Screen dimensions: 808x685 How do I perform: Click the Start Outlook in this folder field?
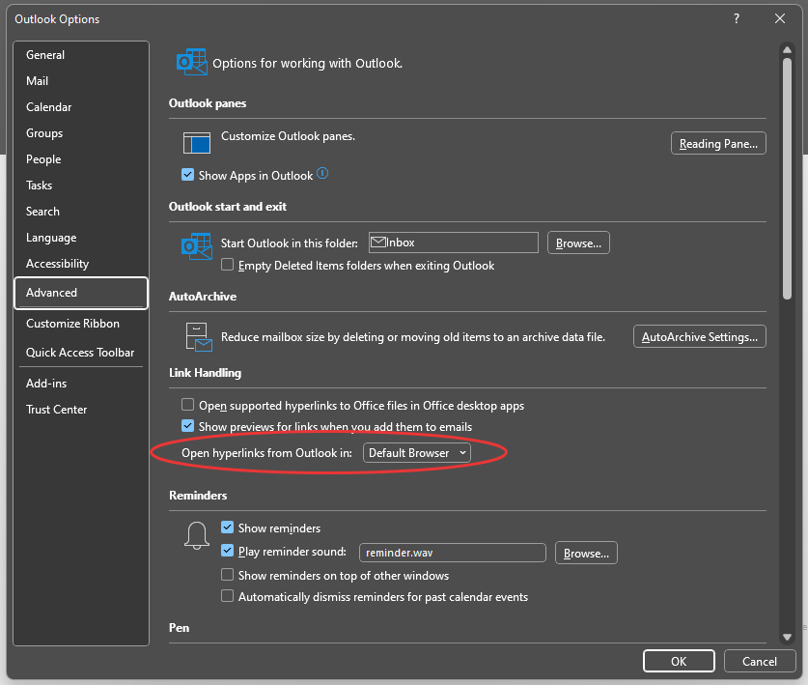454,243
